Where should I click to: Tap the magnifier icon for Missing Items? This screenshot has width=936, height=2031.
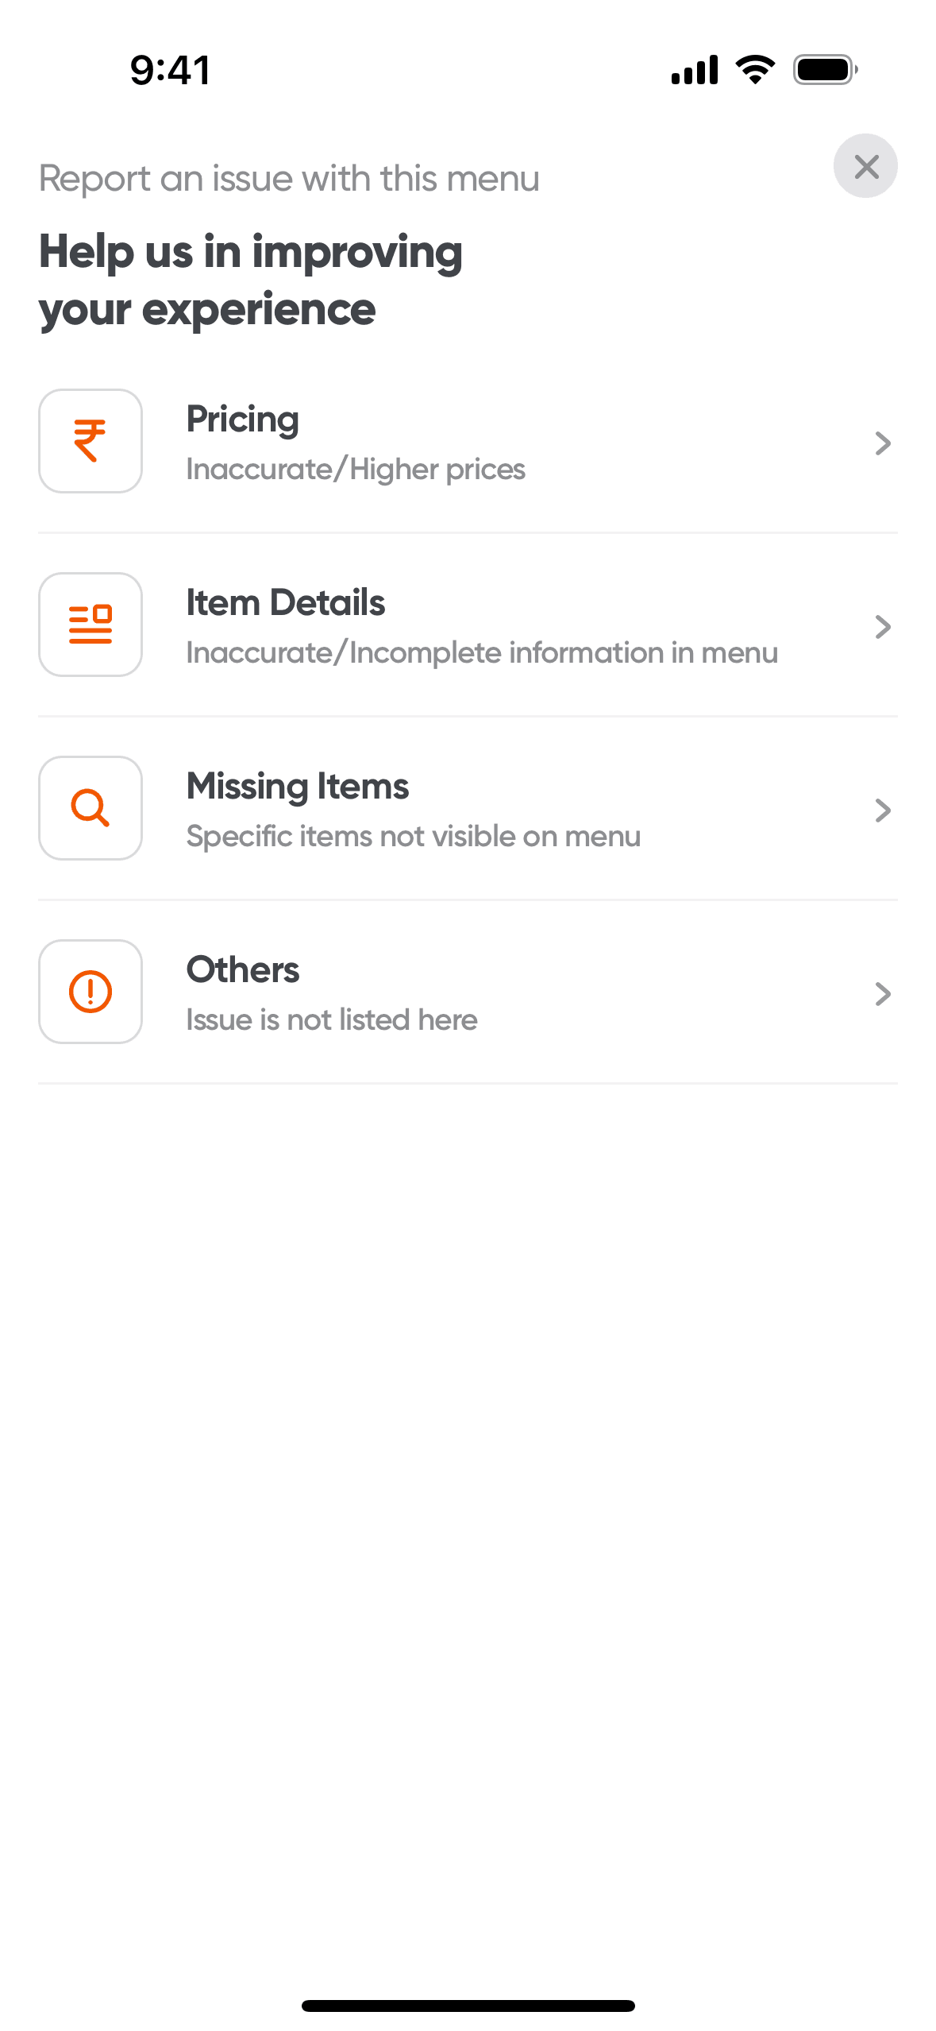point(91,808)
